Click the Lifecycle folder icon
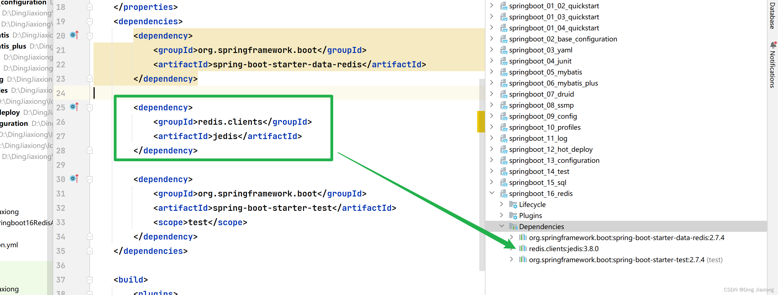 pos(513,205)
